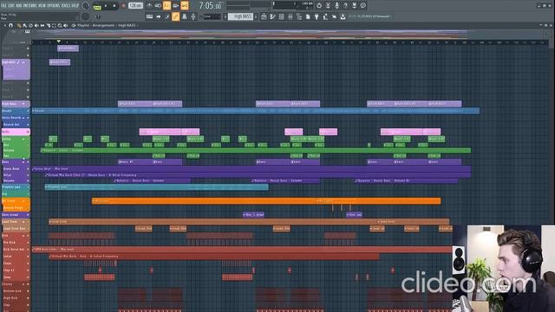
Task: Open the mixer icon
Action: [x=291, y=16]
